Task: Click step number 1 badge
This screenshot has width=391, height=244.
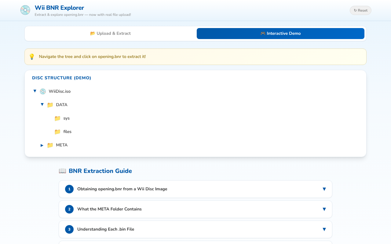Action: coord(69,189)
